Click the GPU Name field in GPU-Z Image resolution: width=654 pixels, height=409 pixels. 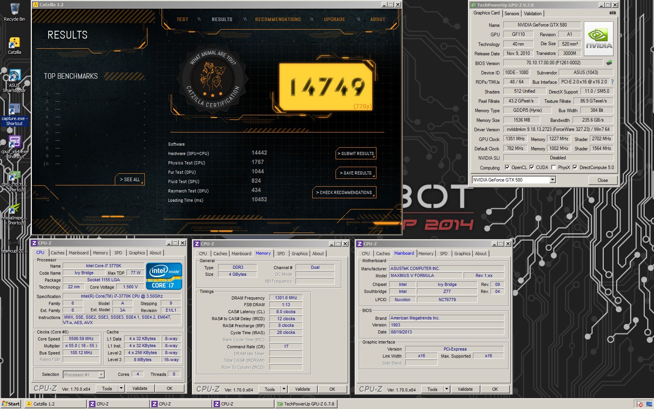(542, 25)
